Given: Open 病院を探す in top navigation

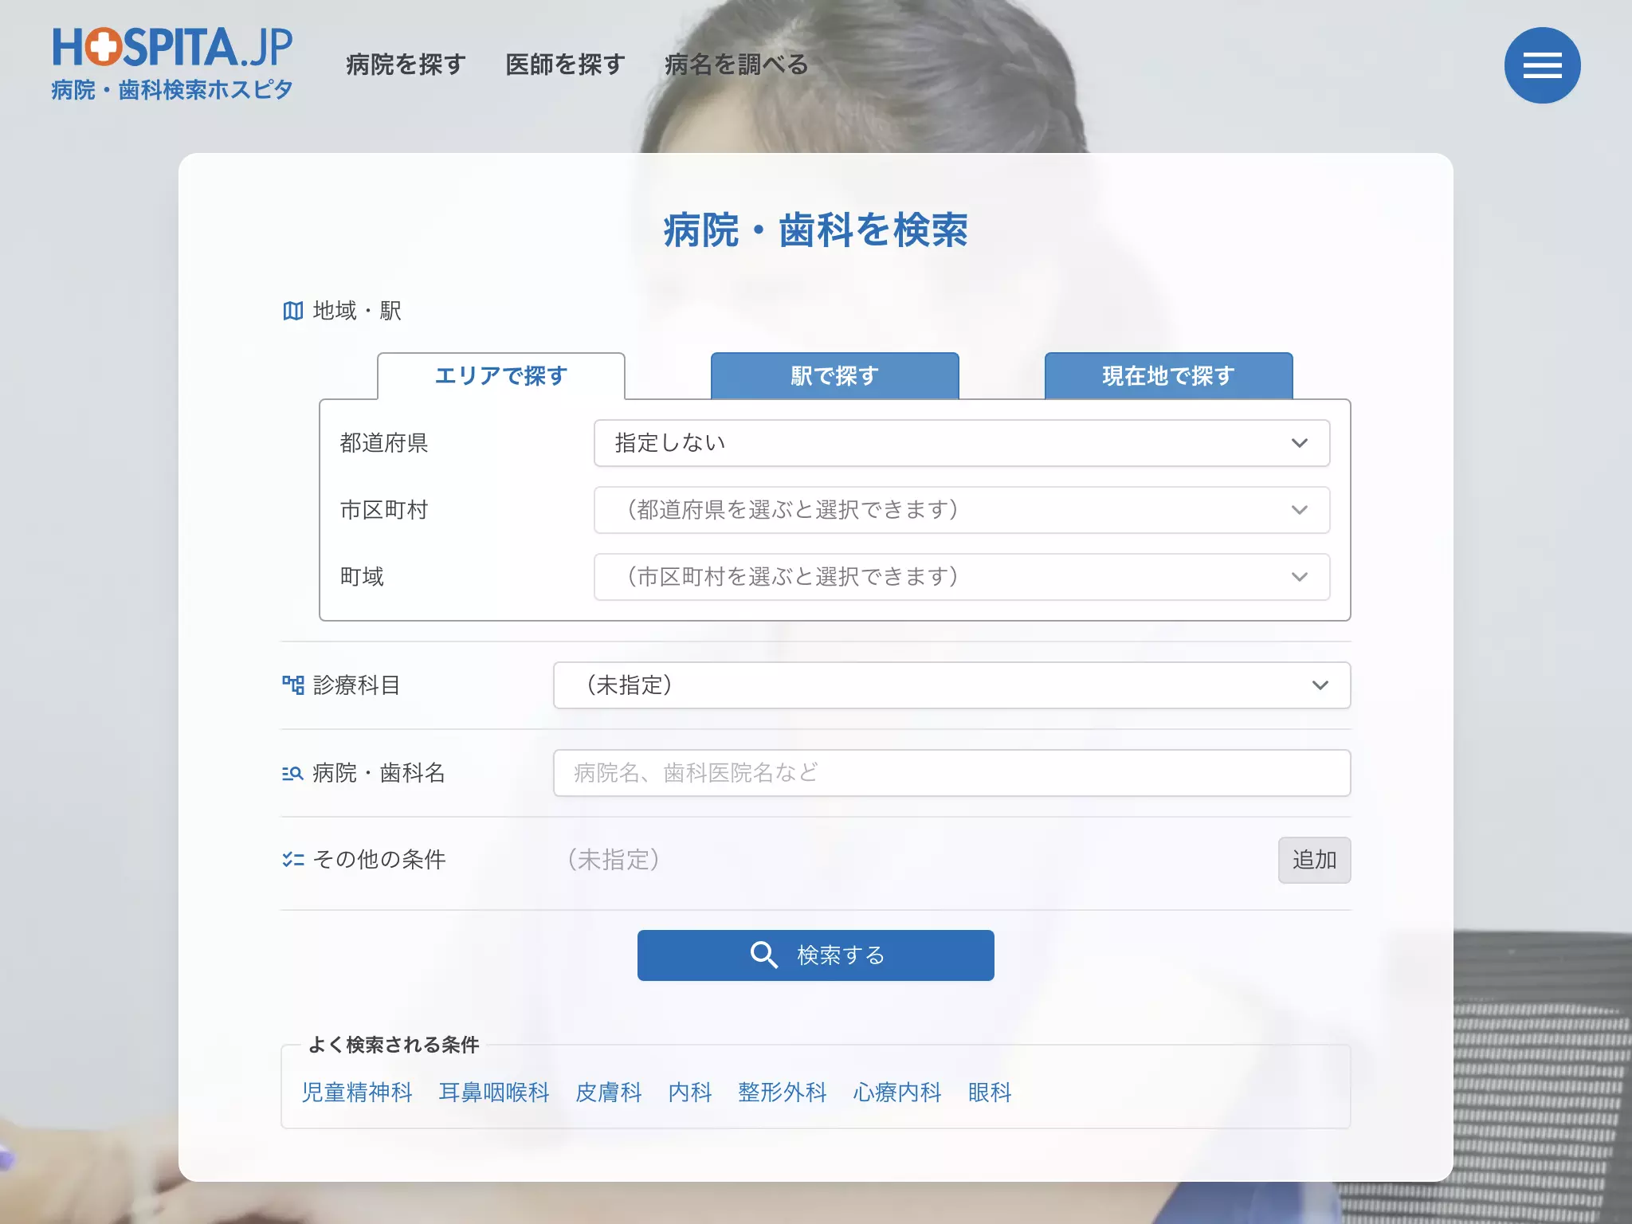Looking at the screenshot, I should tap(406, 65).
